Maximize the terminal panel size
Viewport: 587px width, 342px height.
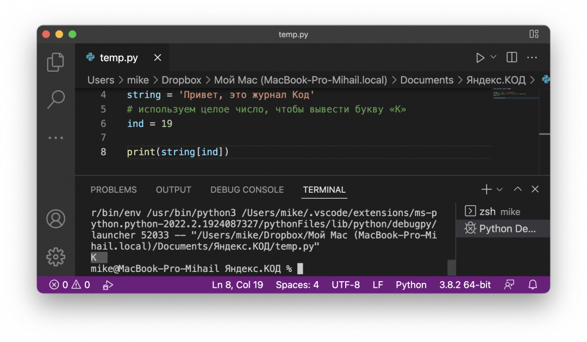click(517, 189)
